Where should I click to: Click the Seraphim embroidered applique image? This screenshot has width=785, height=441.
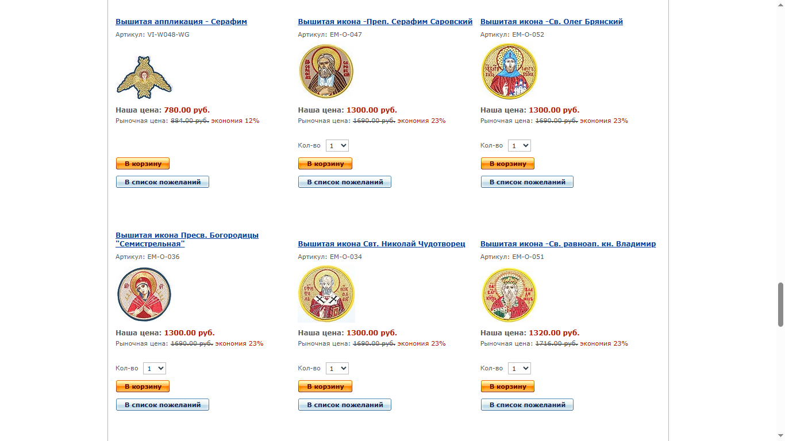point(144,76)
